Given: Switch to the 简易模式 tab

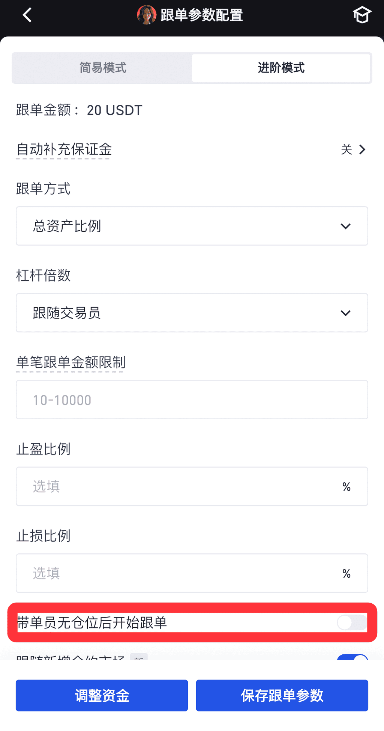Looking at the screenshot, I should pyautogui.click(x=103, y=68).
